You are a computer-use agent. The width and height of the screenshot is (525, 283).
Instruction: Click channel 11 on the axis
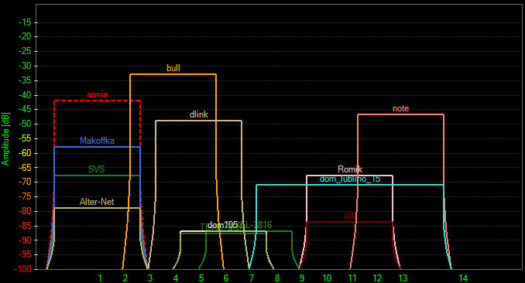(352, 278)
